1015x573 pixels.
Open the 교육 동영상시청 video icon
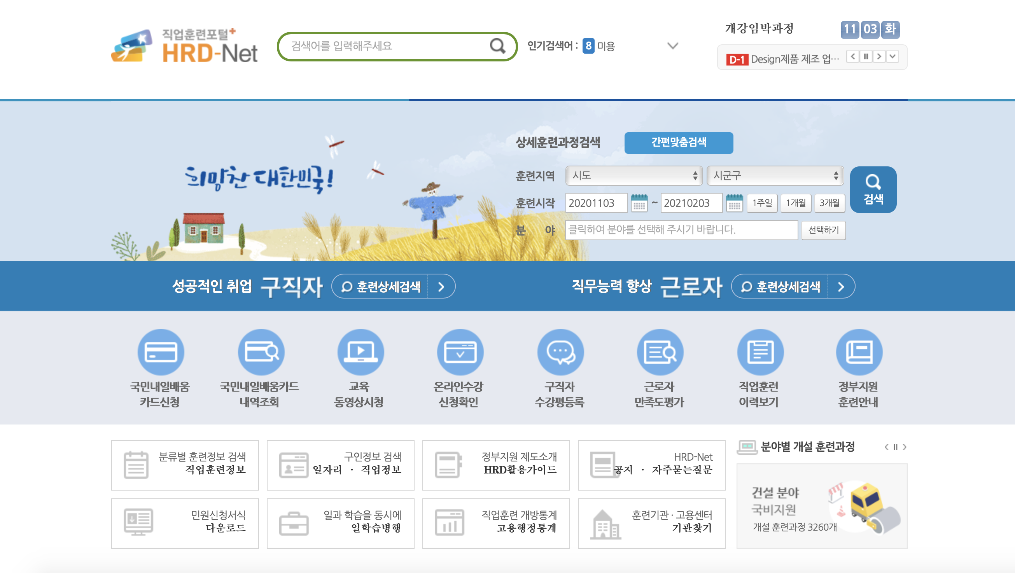tap(360, 352)
